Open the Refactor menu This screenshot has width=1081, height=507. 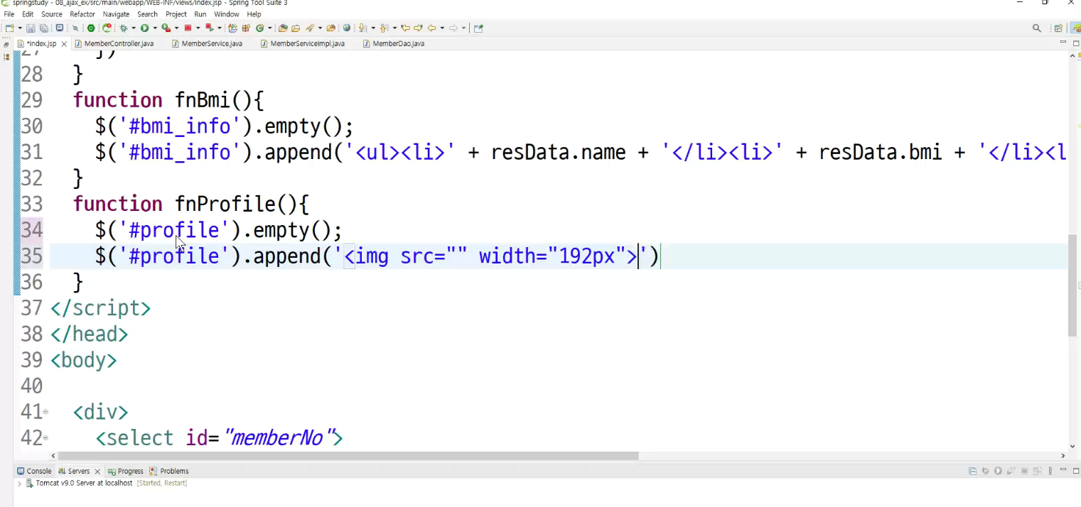point(82,14)
